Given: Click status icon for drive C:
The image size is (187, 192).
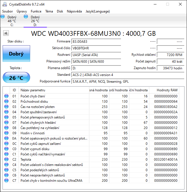Looking at the screenshot, I should pyautogui.click(x=2, y=16).
